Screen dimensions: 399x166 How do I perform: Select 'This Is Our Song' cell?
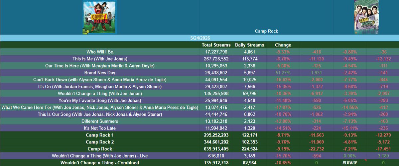click(x=100, y=114)
